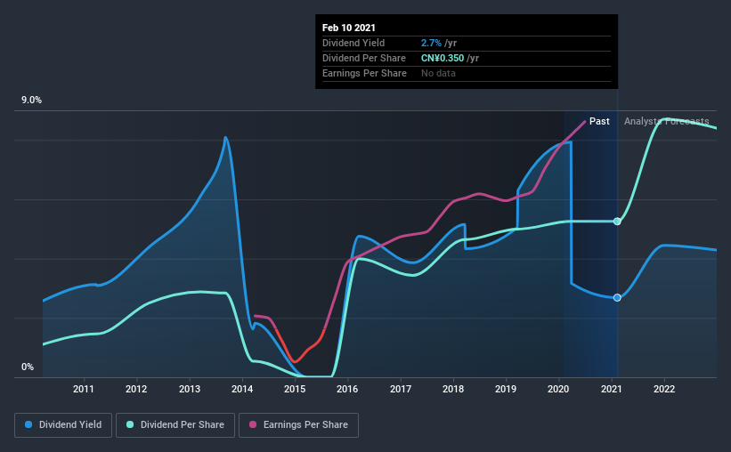
Task: Click the teal Dividend Per Share legend dot
Action: [130, 424]
